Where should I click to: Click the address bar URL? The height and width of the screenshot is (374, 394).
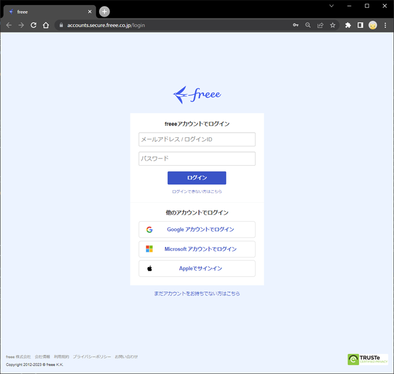point(106,25)
